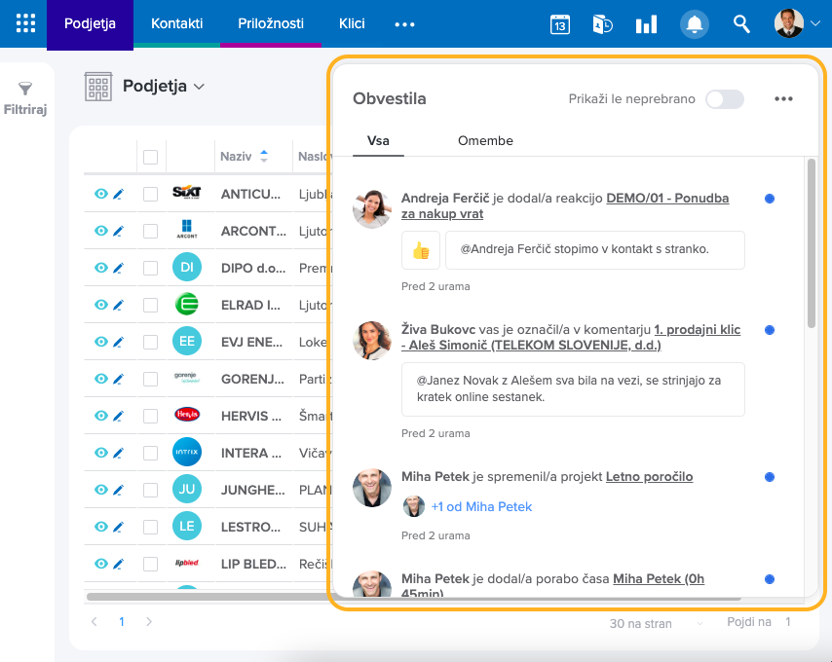Click the notifications panel vertical scrollbar
Viewport: 832px width, 662px height.
[811, 243]
